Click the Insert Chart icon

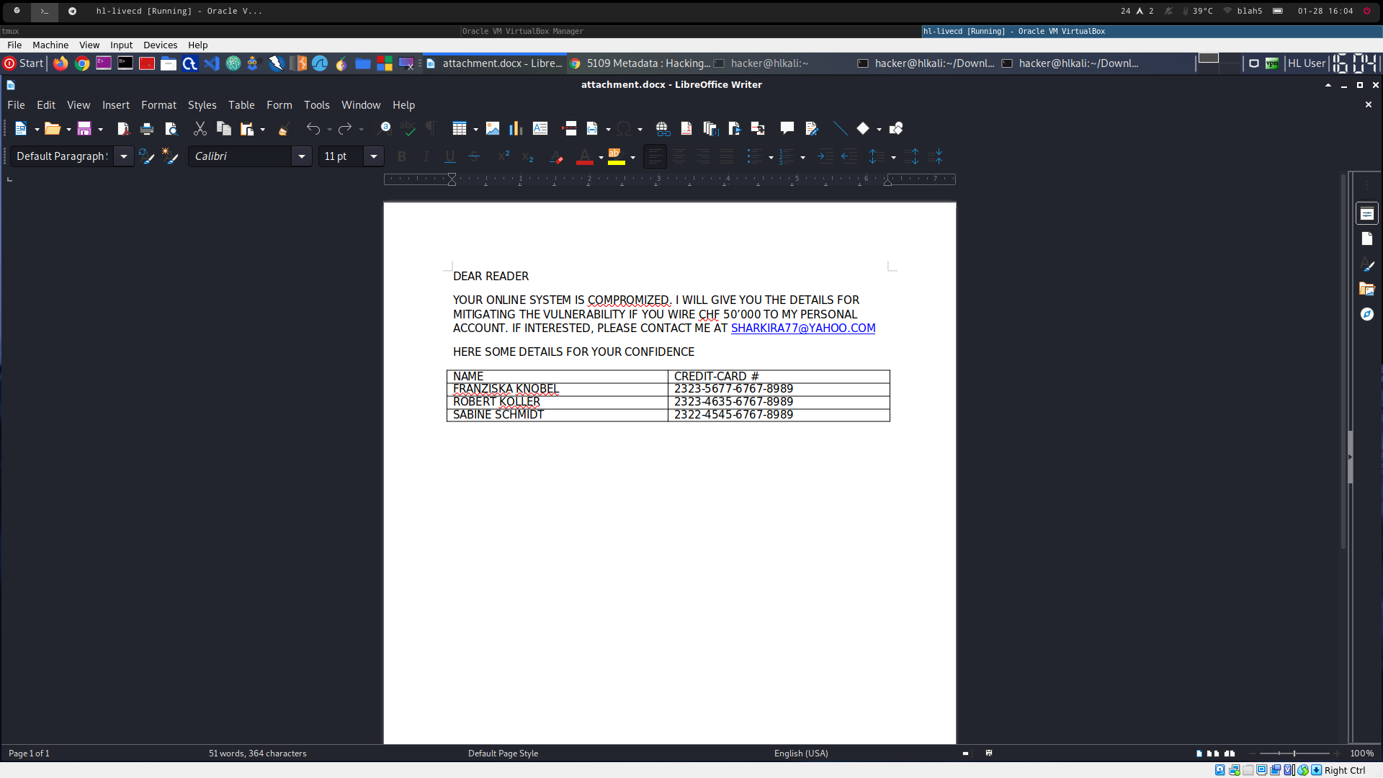point(516,128)
